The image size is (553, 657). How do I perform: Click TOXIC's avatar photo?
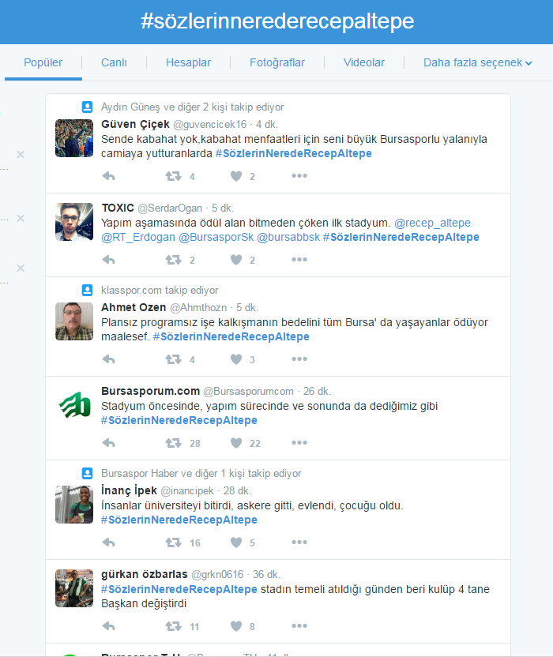[74, 222]
